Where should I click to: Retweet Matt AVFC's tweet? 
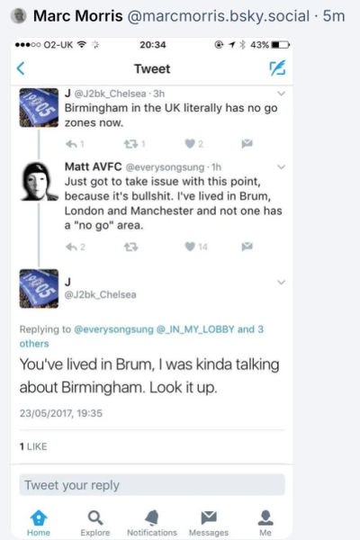tap(130, 247)
